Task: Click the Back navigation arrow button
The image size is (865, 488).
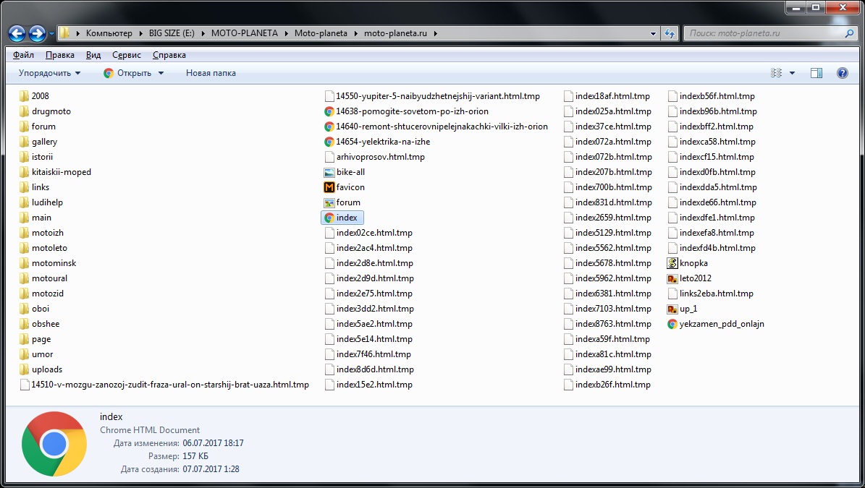Action: click(17, 33)
